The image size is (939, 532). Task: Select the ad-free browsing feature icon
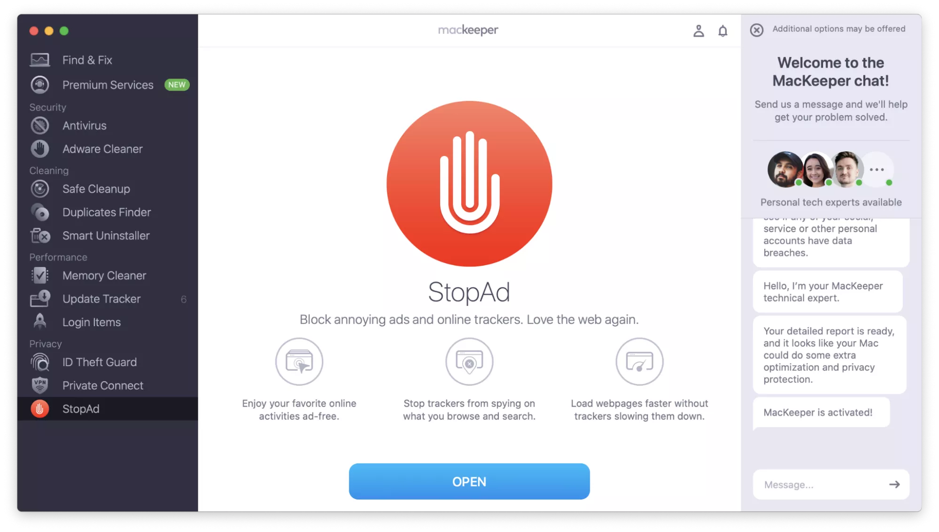(x=299, y=361)
